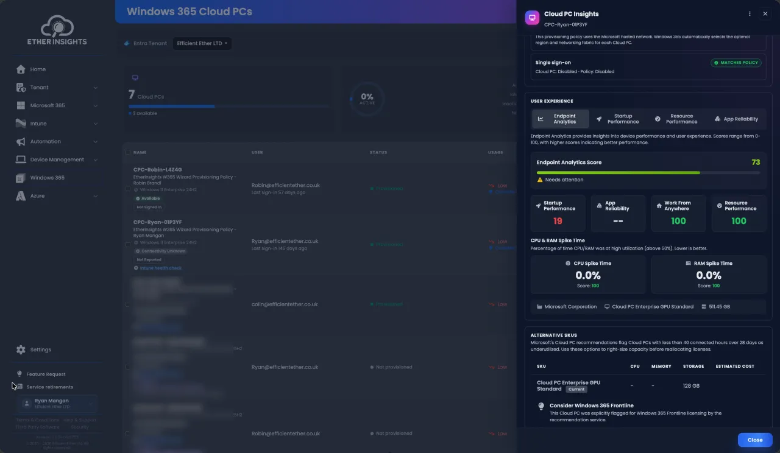This screenshot has width=780, height=453.
Task: Click the Microsoft 365 grid icon
Action: click(21, 105)
